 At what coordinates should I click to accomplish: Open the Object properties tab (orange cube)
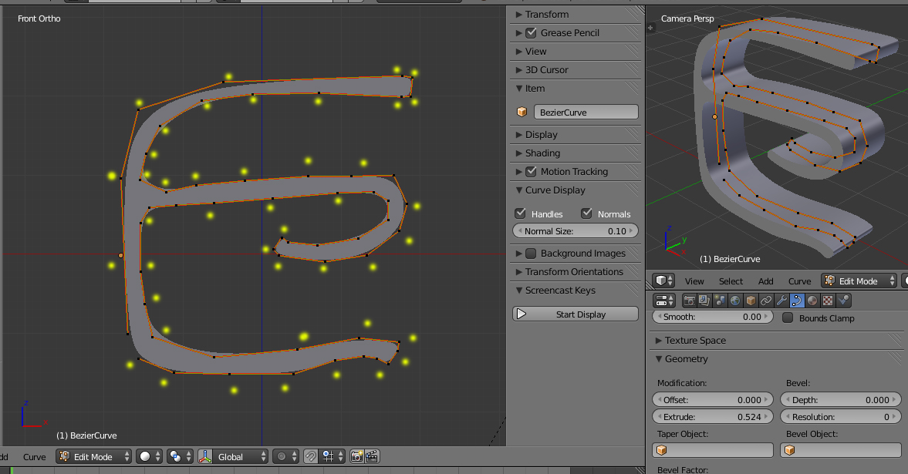[751, 301]
